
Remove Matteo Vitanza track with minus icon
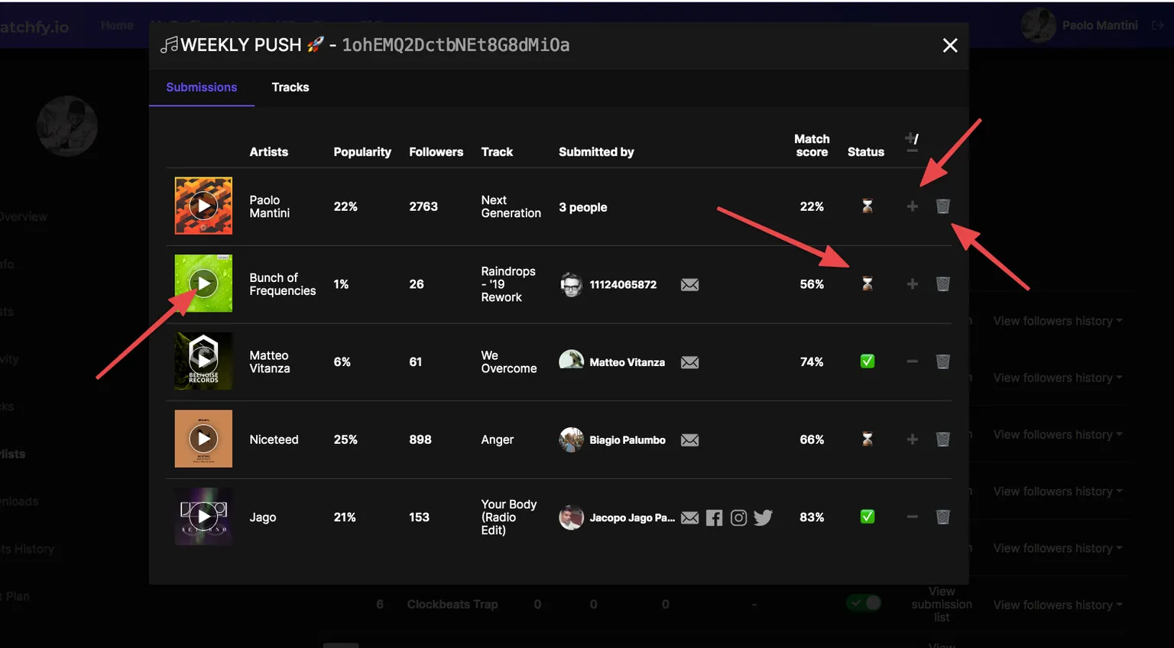coord(912,361)
